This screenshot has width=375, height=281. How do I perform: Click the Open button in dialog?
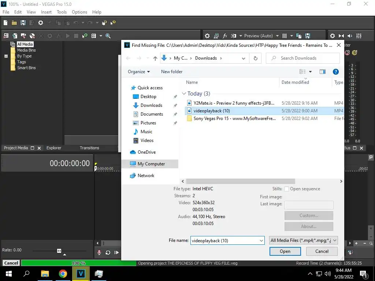[x=285, y=251]
